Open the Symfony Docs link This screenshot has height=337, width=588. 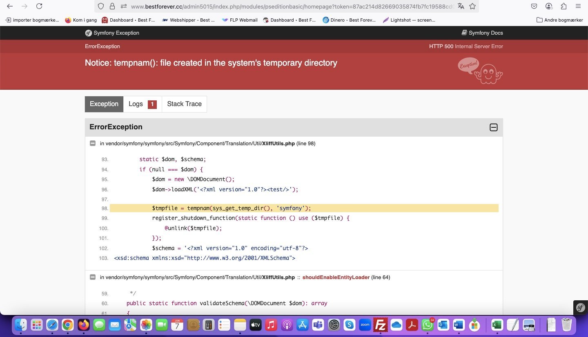pos(482,33)
